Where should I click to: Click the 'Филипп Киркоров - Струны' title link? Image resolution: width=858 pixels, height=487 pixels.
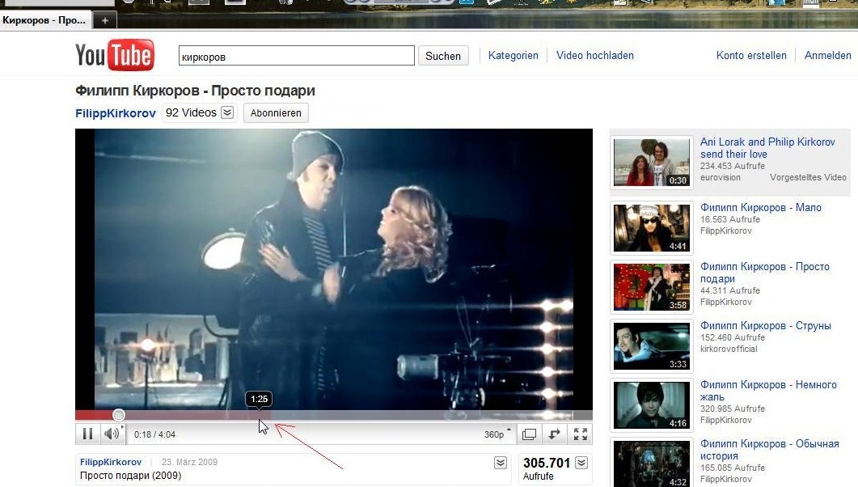pyautogui.click(x=766, y=325)
